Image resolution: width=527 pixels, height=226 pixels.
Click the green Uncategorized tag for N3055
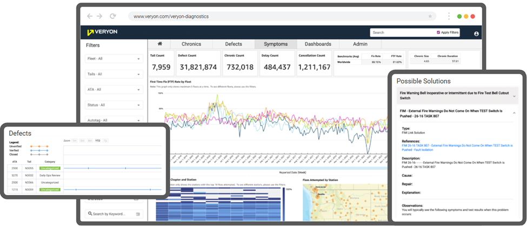(50, 168)
